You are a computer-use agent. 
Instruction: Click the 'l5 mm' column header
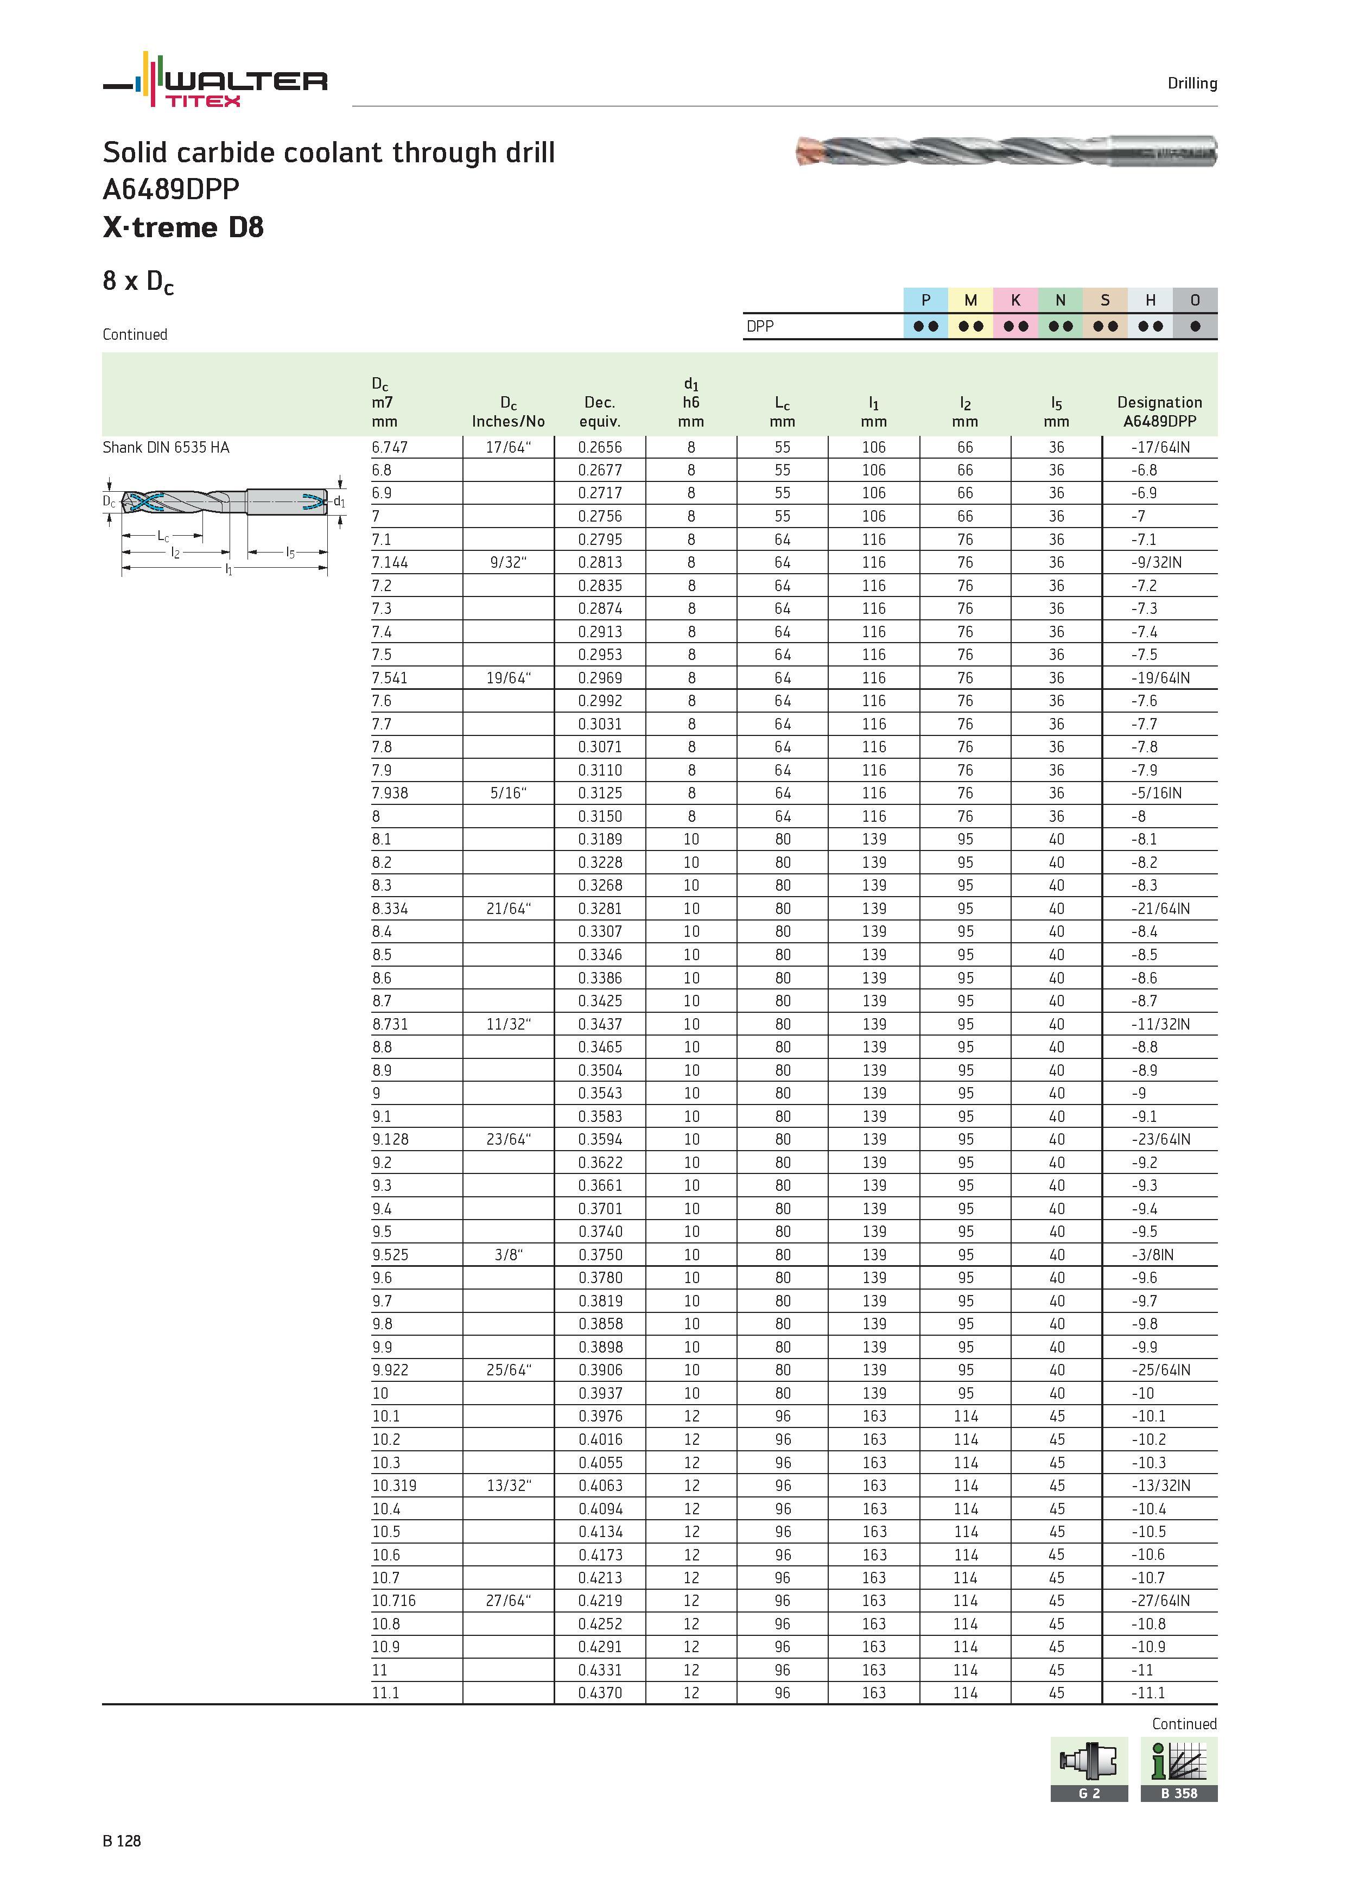coord(1056,412)
